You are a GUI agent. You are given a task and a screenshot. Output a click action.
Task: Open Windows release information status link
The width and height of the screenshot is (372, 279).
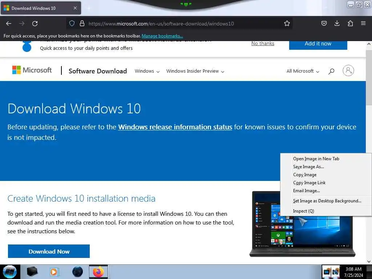tap(175, 127)
